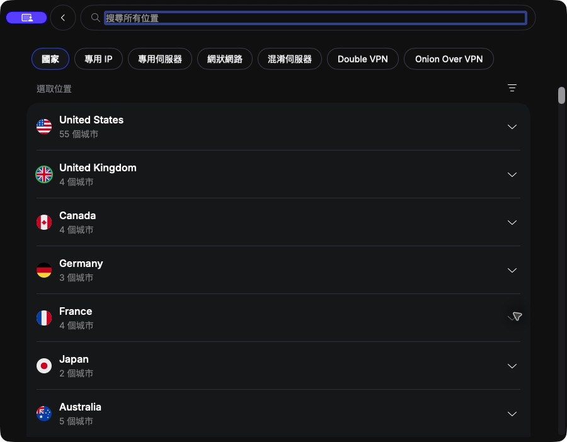Go back with the left arrow button
567x442 pixels.
(63, 18)
